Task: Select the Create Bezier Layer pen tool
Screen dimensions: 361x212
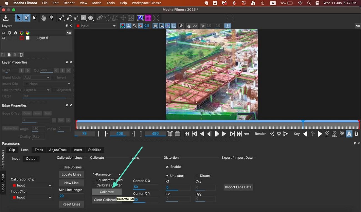Action: [69, 18]
